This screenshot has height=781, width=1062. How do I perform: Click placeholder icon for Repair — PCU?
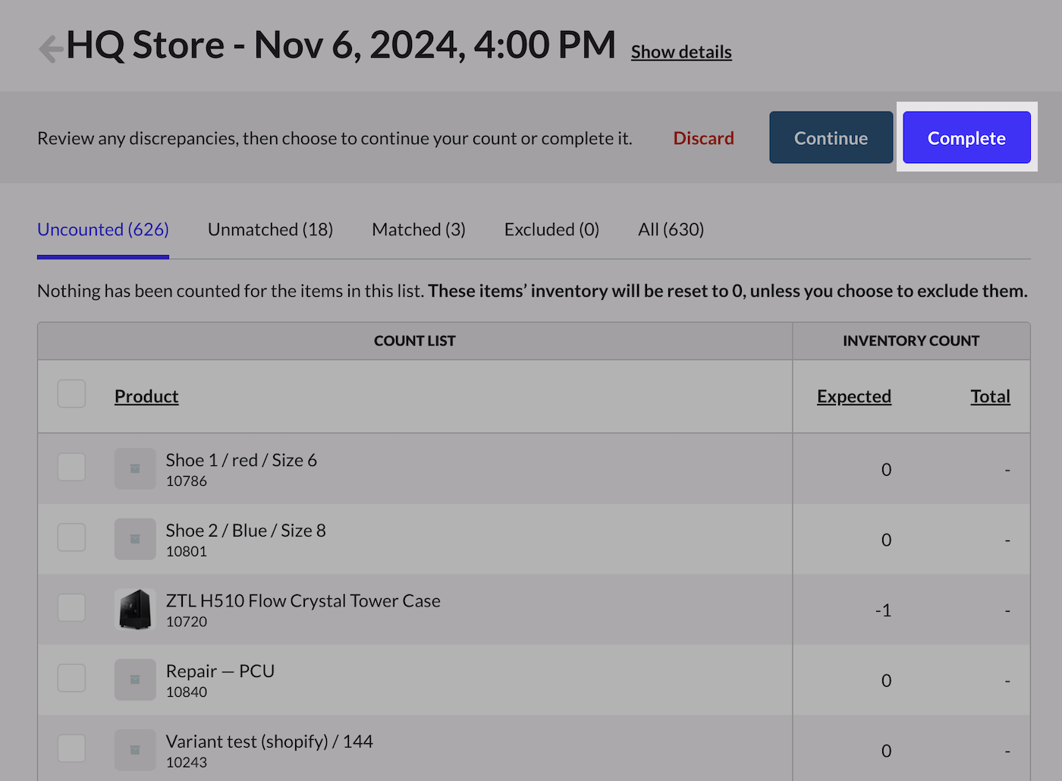[135, 679]
